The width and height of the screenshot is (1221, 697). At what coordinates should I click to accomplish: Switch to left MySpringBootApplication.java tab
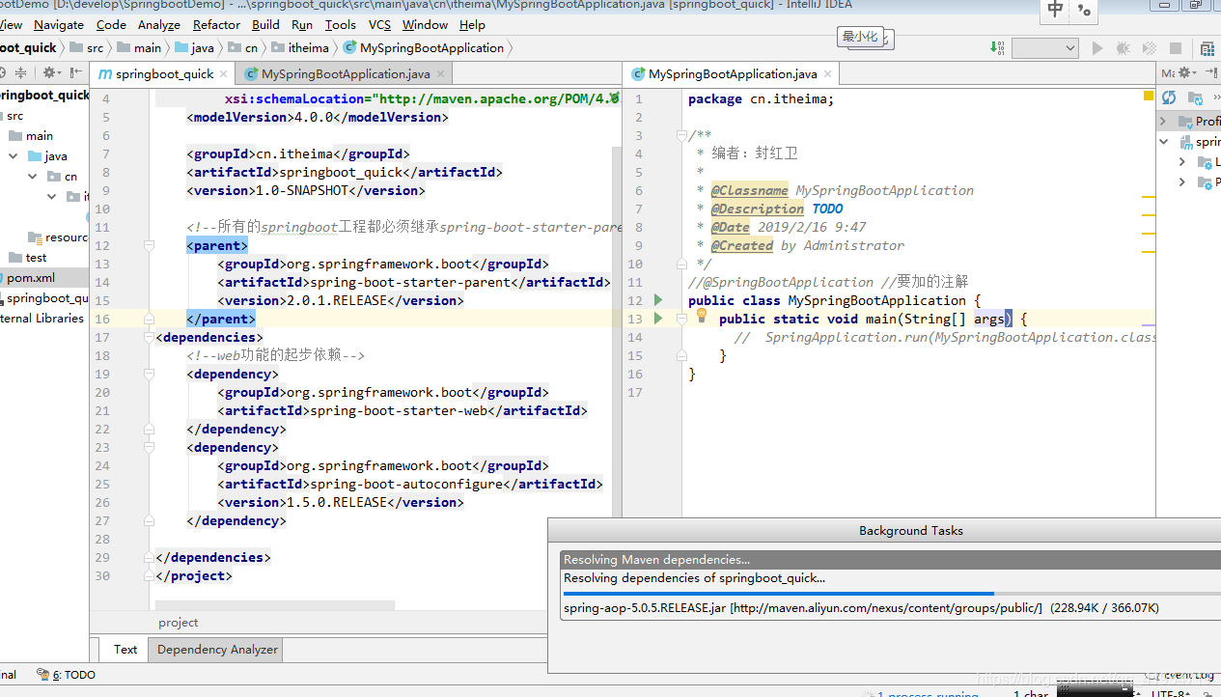coord(345,74)
